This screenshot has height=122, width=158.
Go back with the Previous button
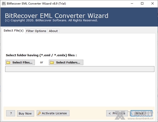coord(117,113)
